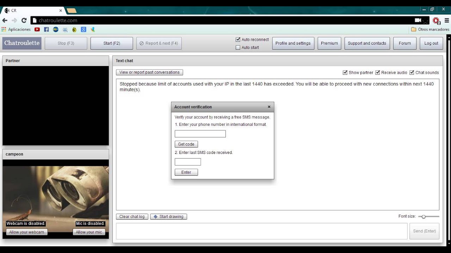Image resolution: width=451 pixels, height=253 pixels.
Task: Click Allow your webcam button
Action: pyautogui.click(x=27, y=232)
